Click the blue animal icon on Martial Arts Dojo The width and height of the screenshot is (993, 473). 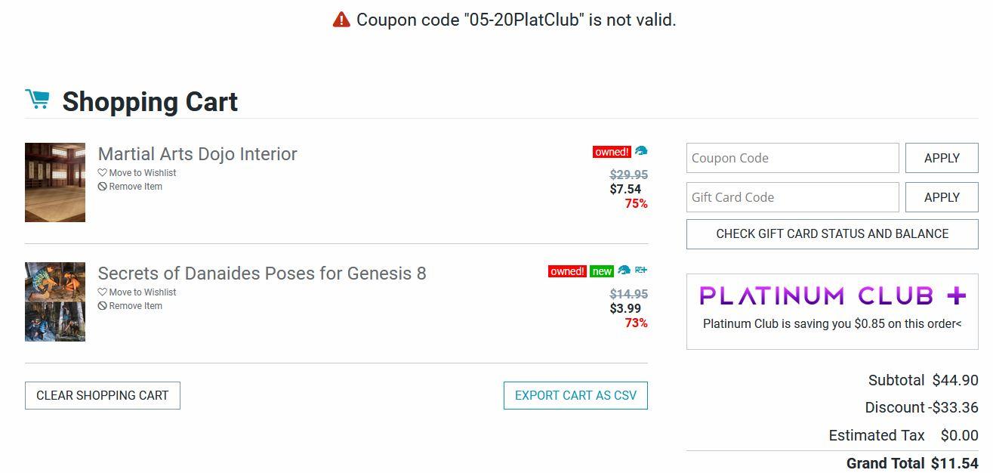pyautogui.click(x=640, y=151)
